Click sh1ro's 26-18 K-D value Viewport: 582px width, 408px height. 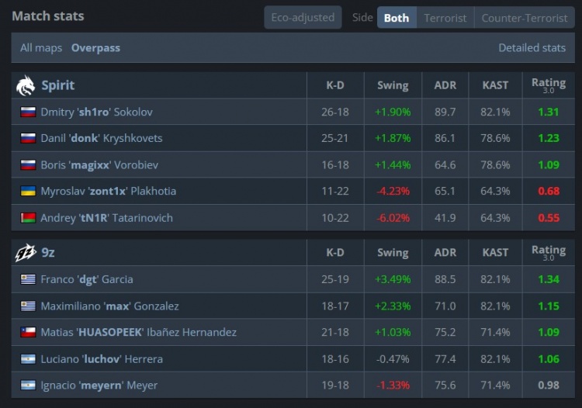pyautogui.click(x=335, y=112)
